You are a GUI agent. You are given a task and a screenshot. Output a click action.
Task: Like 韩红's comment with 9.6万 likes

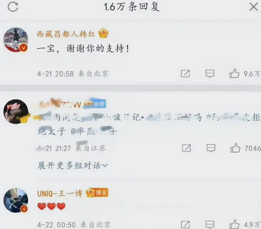pos(234,73)
